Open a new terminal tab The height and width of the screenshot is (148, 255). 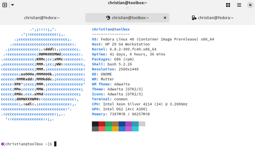point(5,5)
